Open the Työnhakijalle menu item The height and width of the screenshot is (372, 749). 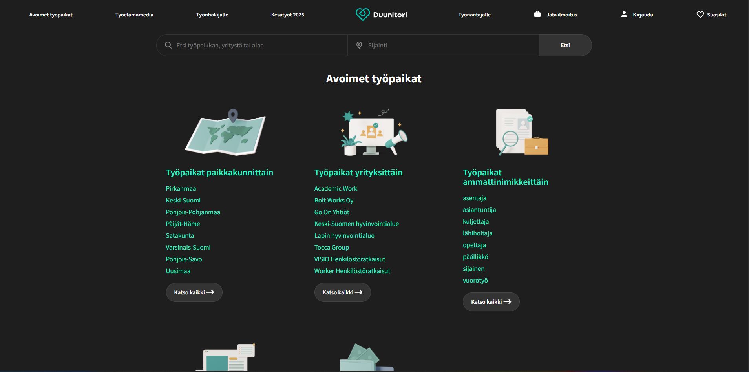click(x=212, y=15)
